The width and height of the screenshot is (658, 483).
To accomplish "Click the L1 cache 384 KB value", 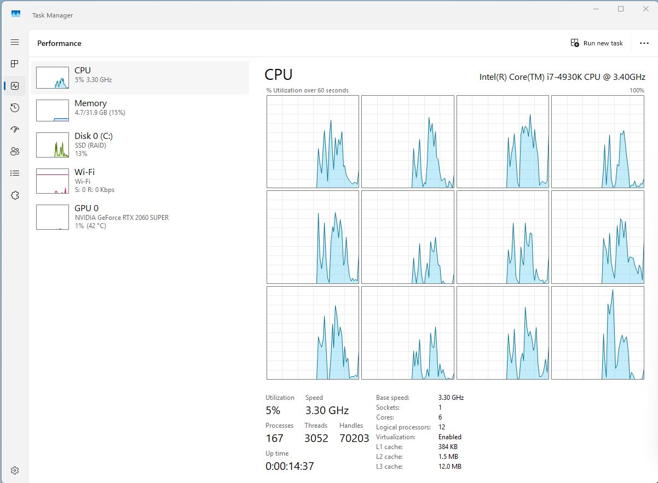I will 448,447.
